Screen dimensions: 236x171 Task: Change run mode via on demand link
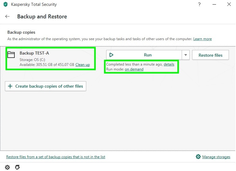[134, 69]
